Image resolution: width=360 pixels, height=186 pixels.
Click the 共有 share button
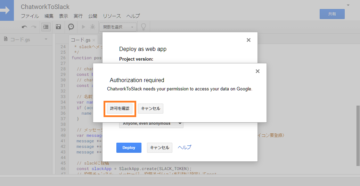[332, 14]
